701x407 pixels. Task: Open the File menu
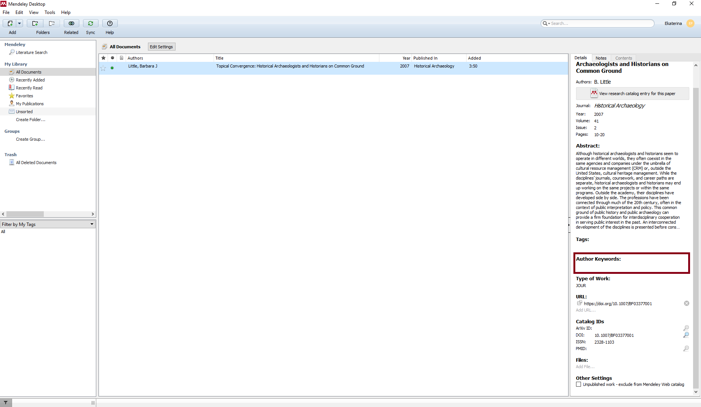[x=6, y=12]
